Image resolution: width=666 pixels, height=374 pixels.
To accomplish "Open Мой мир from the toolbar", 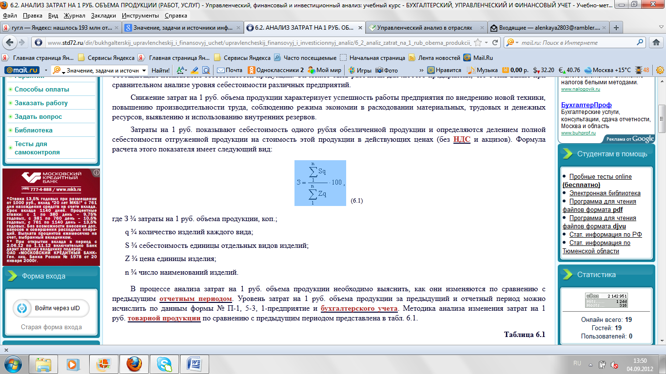I will click(324, 70).
